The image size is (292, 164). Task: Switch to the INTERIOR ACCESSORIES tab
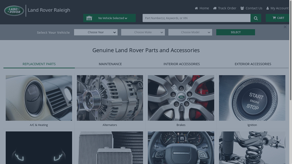[x=181, y=64]
